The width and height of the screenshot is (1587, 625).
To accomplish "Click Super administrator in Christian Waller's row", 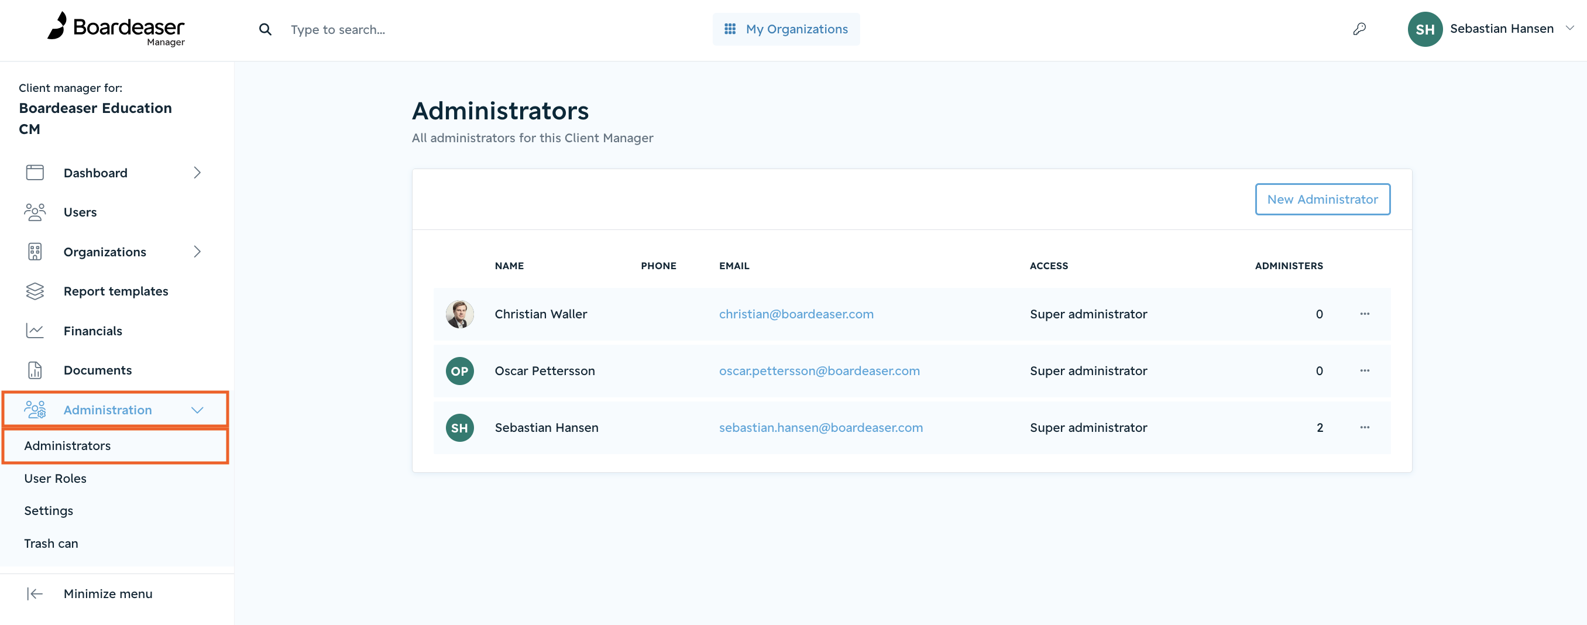I will coord(1088,314).
